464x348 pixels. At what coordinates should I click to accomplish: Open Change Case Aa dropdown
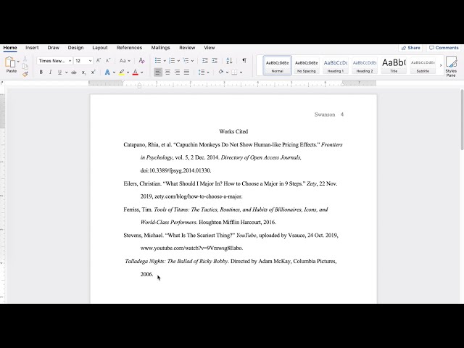pyautogui.click(x=125, y=61)
